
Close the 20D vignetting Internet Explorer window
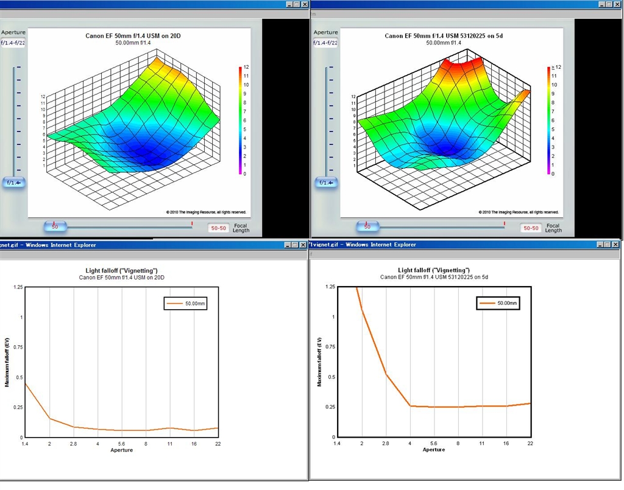click(x=302, y=245)
